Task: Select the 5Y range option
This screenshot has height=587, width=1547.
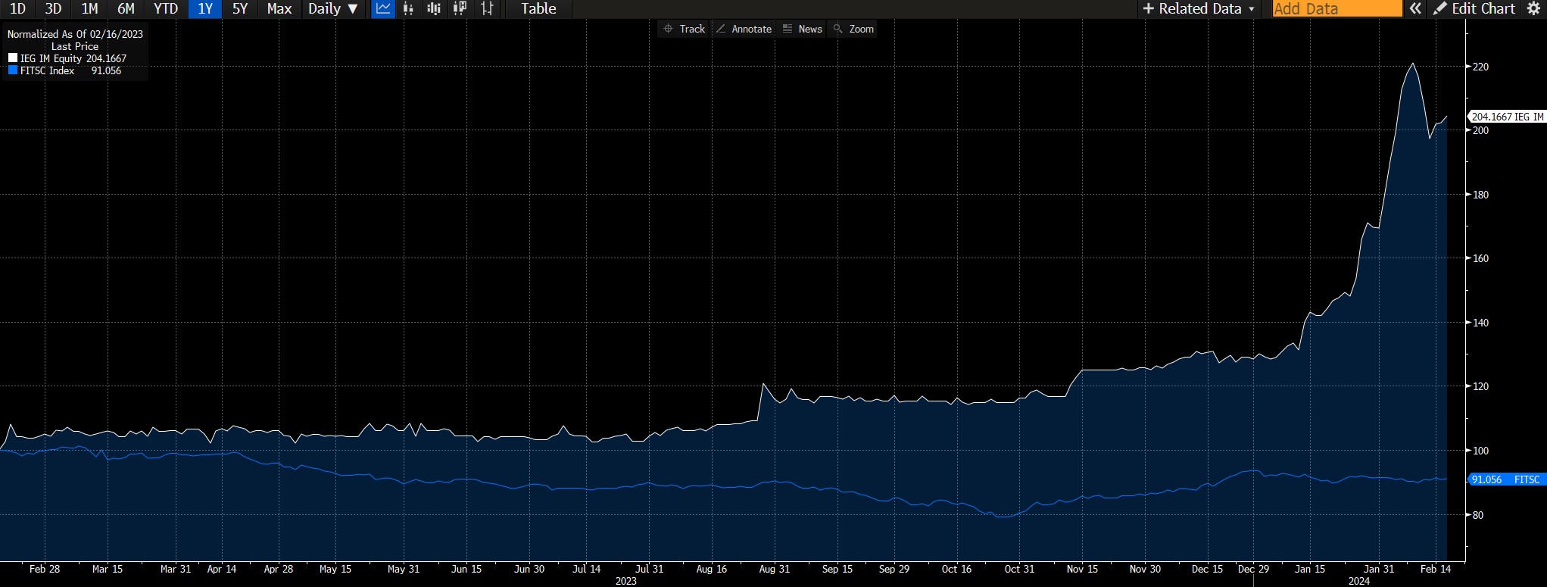Action: [x=240, y=9]
